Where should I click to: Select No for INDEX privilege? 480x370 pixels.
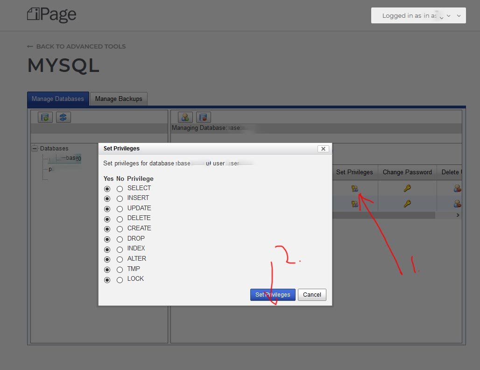pos(120,249)
